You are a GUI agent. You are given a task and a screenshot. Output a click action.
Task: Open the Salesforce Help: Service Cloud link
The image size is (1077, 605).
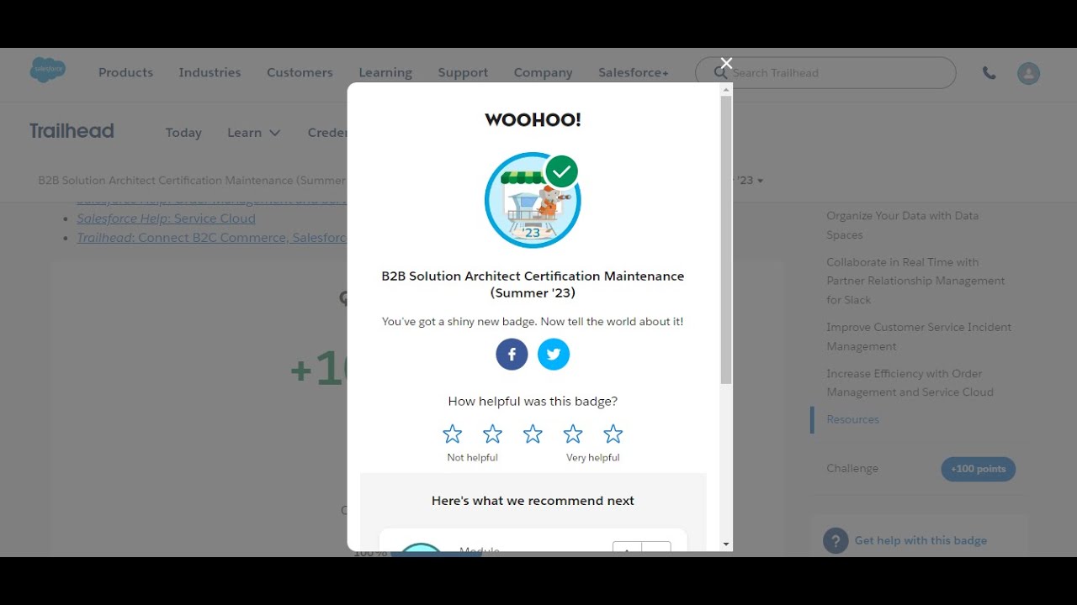tap(166, 218)
